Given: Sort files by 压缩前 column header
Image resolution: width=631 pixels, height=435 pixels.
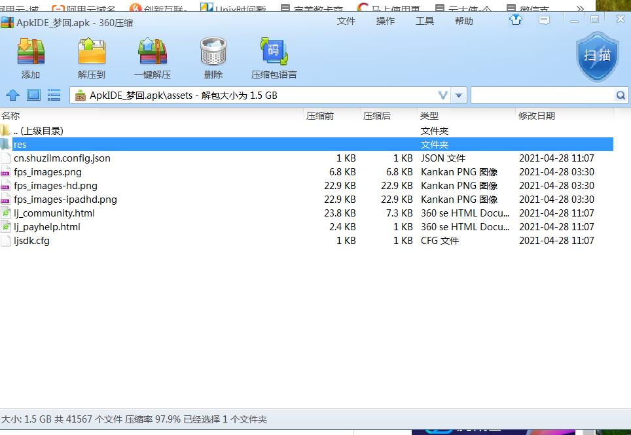Looking at the screenshot, I should [x=320, y=116].
